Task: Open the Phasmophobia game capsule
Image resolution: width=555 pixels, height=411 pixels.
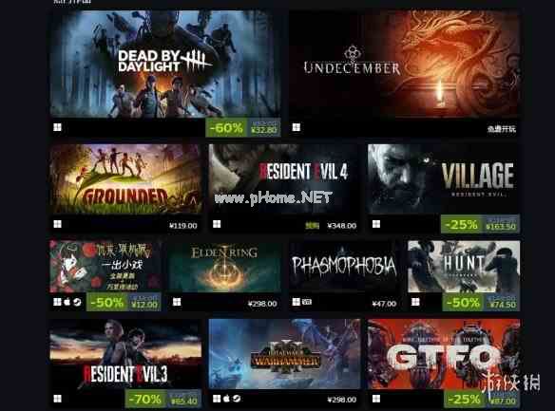Action: tap(345, 267)
